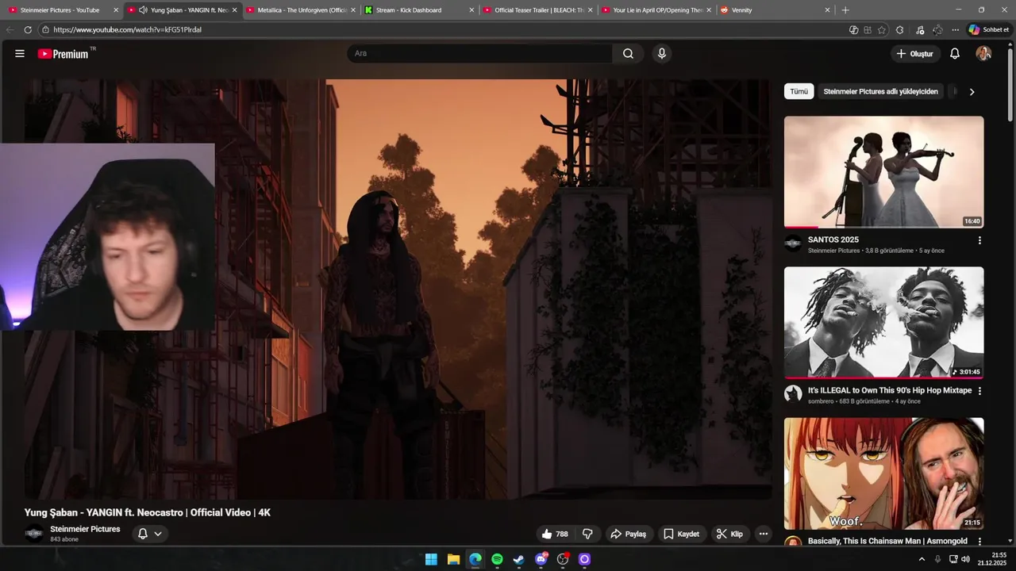The image size is (1016, 571).
Task: Switch to the Your Lie in April tab
Action: coord(657,10)
